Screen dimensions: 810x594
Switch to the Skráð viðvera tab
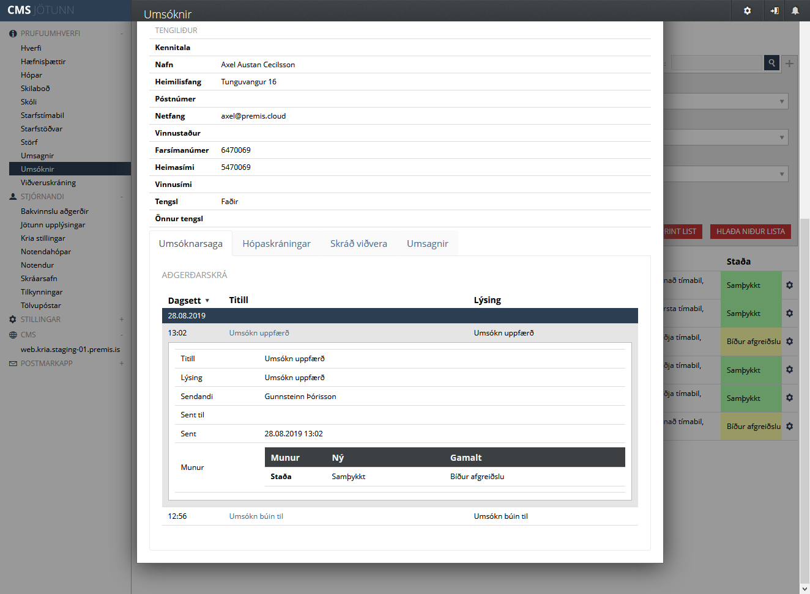tap(359, 244)
